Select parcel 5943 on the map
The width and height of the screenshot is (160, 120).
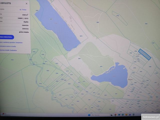[x=78, y=87]
